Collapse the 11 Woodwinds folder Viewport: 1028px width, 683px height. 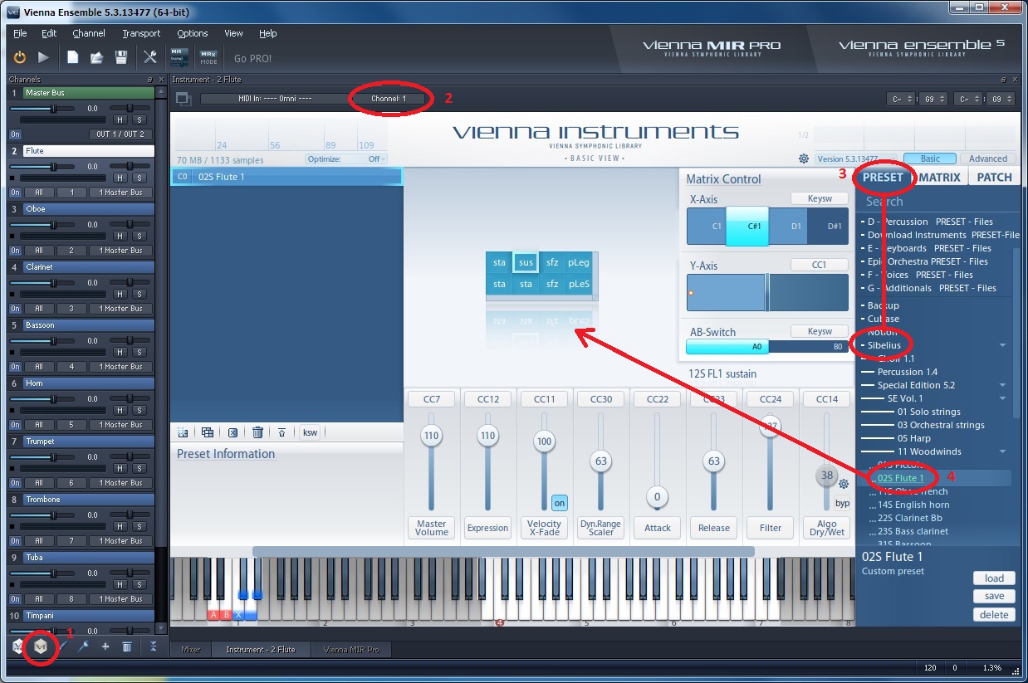[x=1003, y=451]
